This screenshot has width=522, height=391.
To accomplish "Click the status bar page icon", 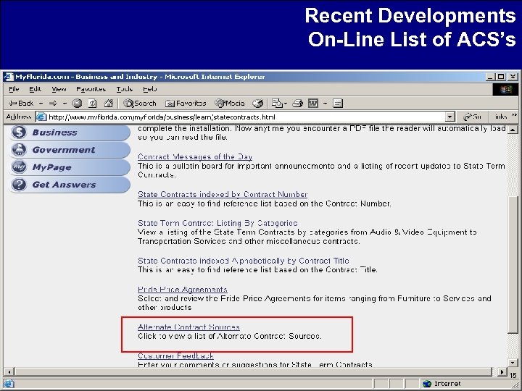I will click(9, 384).
